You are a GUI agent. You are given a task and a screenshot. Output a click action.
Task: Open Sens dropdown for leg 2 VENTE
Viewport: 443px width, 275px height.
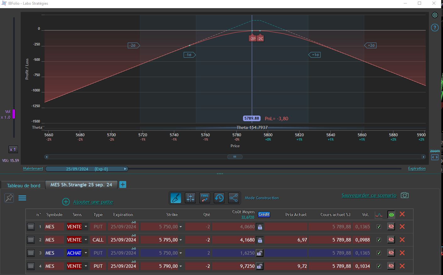(x=86, y=240)
